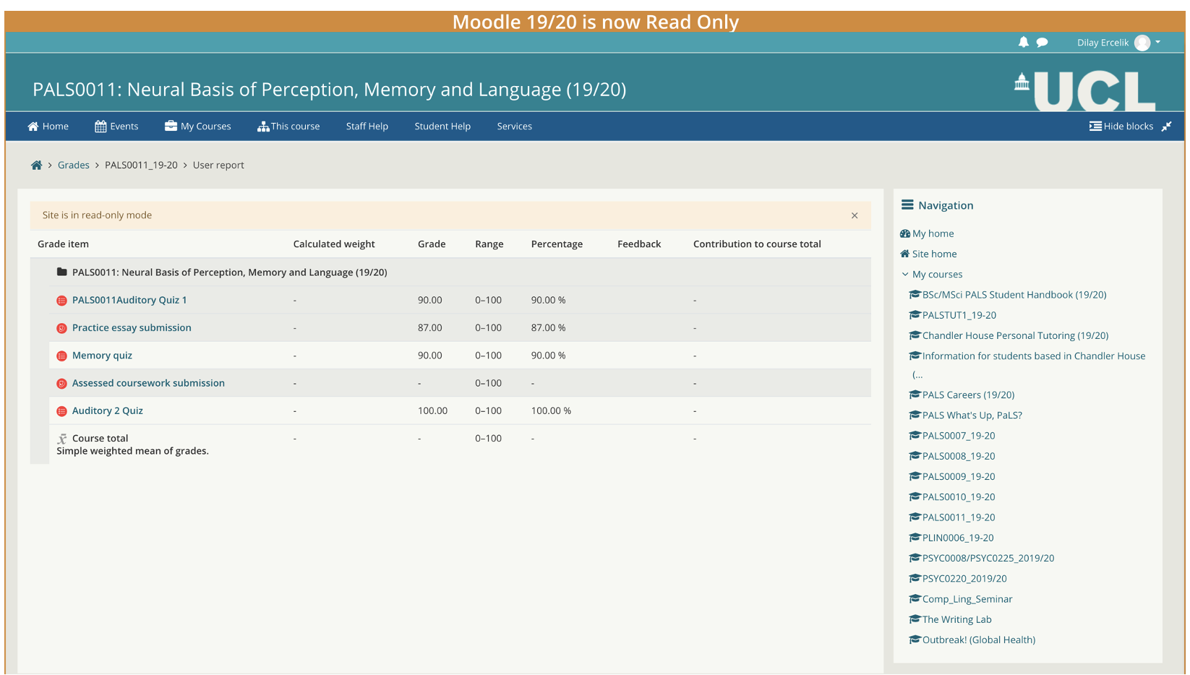Click the Contribution to course total header
Viewport: 1190px width, 675px height.
(x=757, y=244)
